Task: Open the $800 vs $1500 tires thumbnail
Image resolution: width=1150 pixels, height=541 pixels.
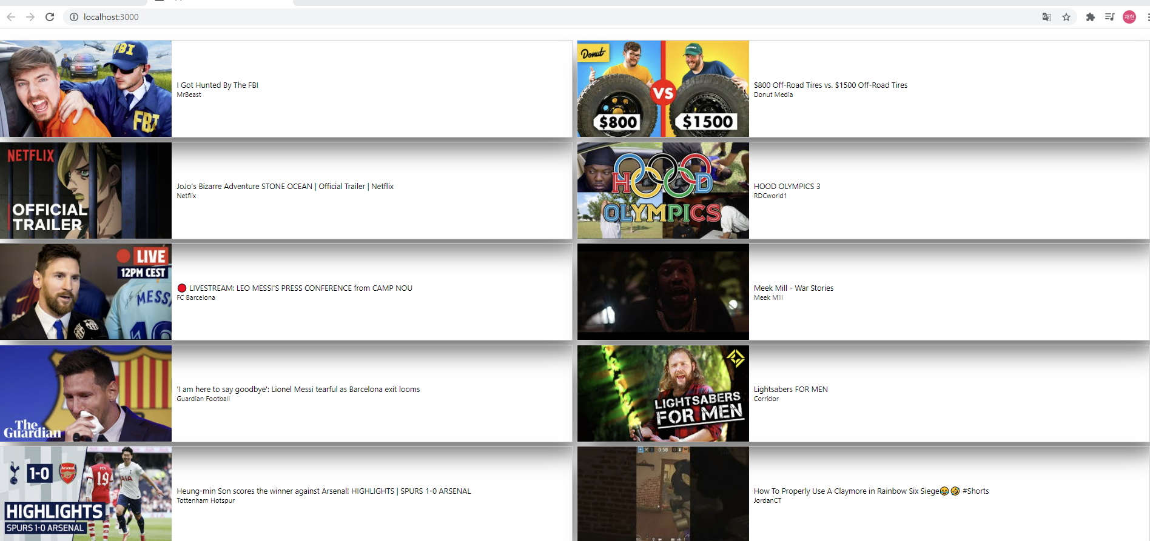Action: (663, 88)
